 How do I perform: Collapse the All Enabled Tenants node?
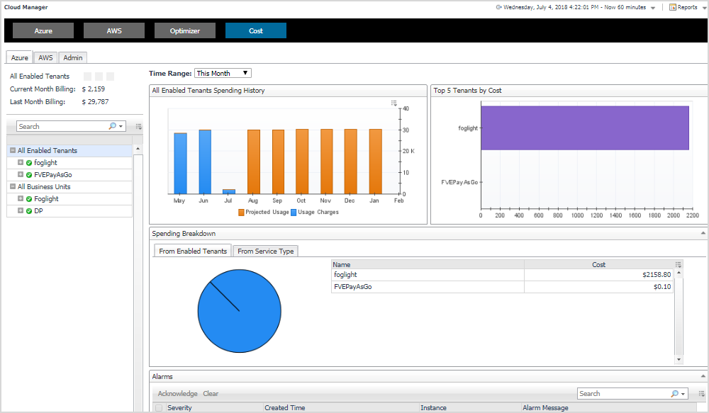13,150
